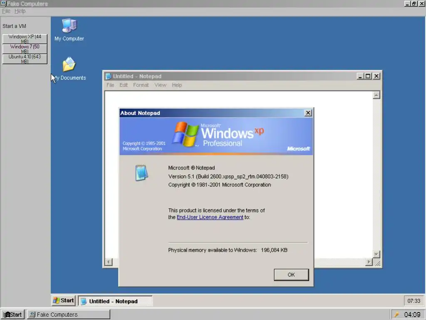Click the Microsoft ® Notepad text
Image resolution: width=426 pixels, height=320 pixels.
coord(191,167)
